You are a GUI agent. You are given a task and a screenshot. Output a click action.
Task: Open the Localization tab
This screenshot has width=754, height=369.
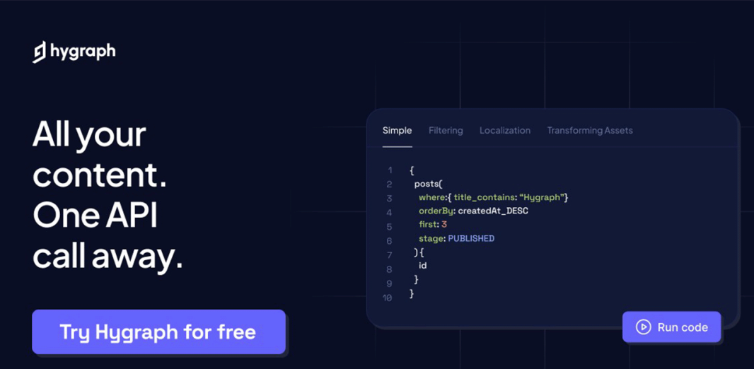point(505,131)
